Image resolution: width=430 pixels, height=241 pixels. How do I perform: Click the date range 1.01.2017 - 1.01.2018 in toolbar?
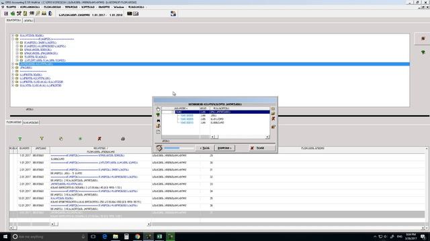coord(107,15)
